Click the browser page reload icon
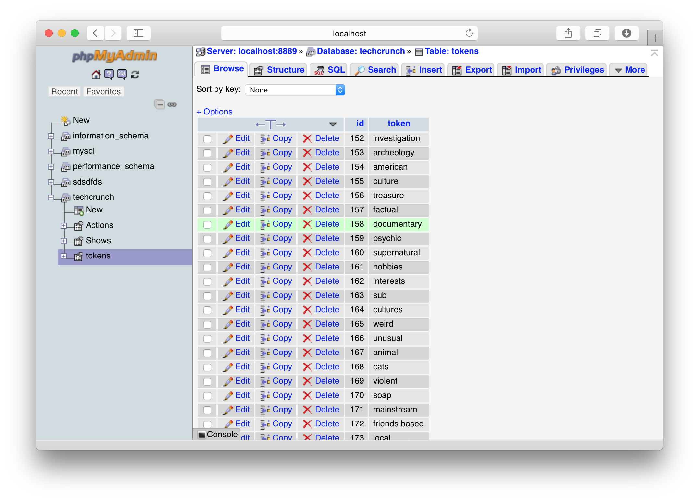This screenshot has width=699, height=502. click(469, 33)
